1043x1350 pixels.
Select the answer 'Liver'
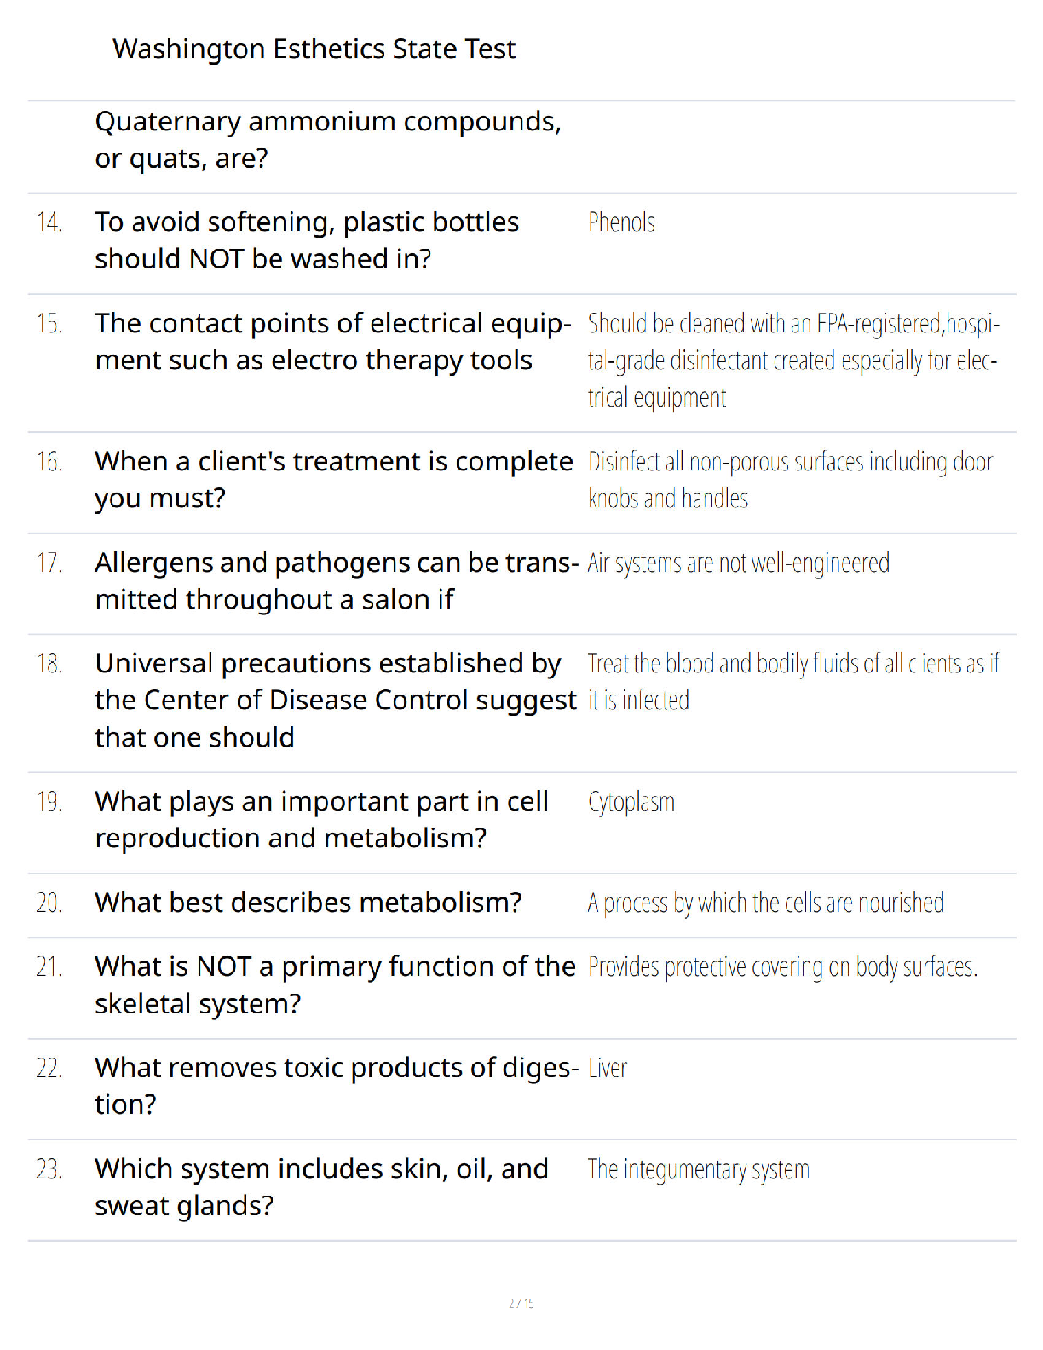click(x=608, y=1068)
